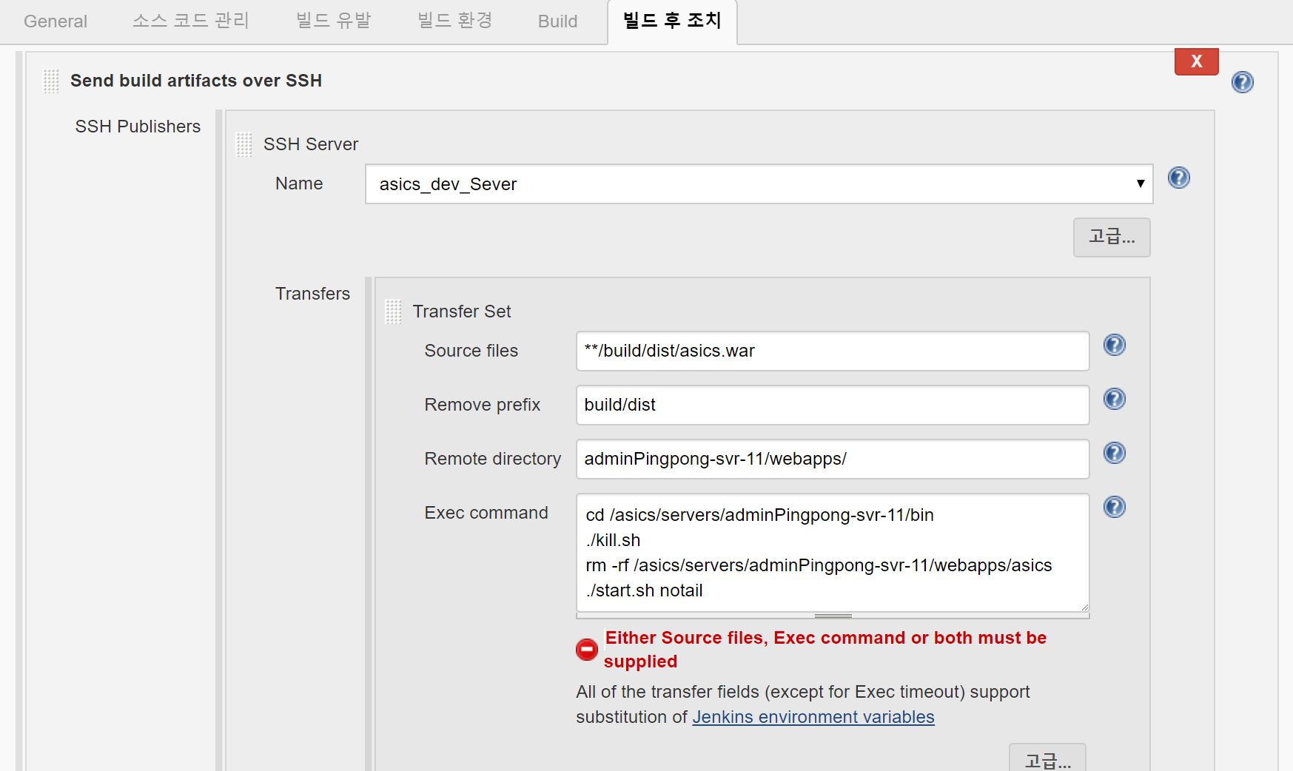Click help icon for Send build artifacts section
This screenshot has width=1293, height=771.
(1242, 82)
